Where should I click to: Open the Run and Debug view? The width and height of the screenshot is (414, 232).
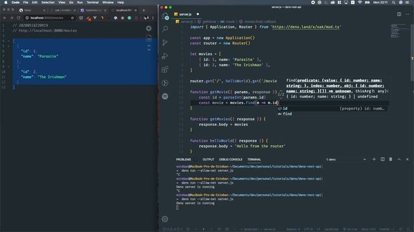point(165,56)
